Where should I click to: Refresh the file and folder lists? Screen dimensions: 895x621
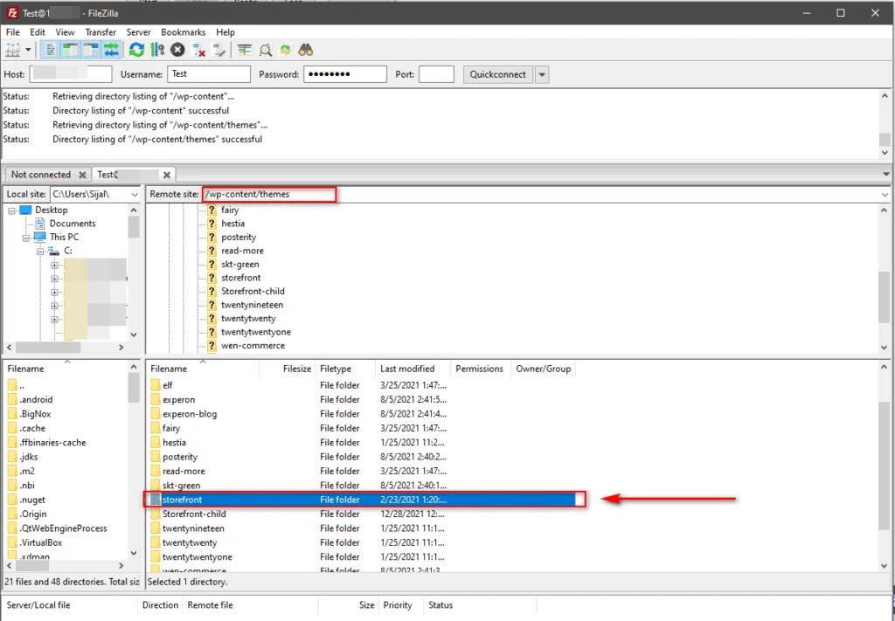(136, 49)
